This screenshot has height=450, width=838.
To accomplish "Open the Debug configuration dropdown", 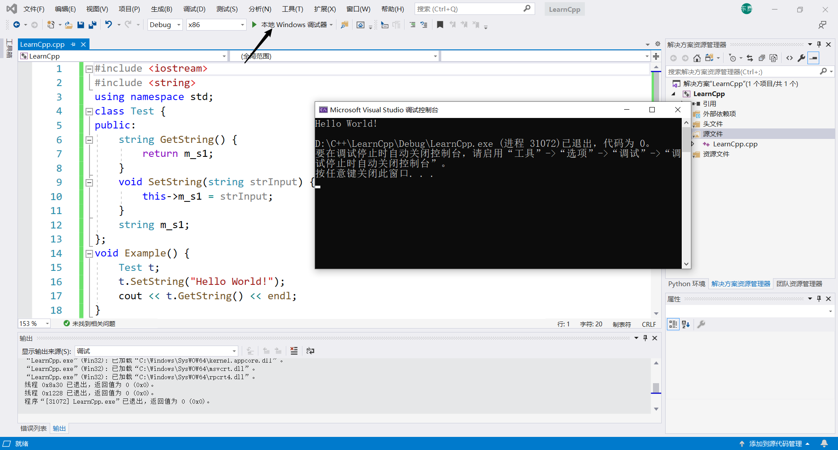I will coord(165,25).
